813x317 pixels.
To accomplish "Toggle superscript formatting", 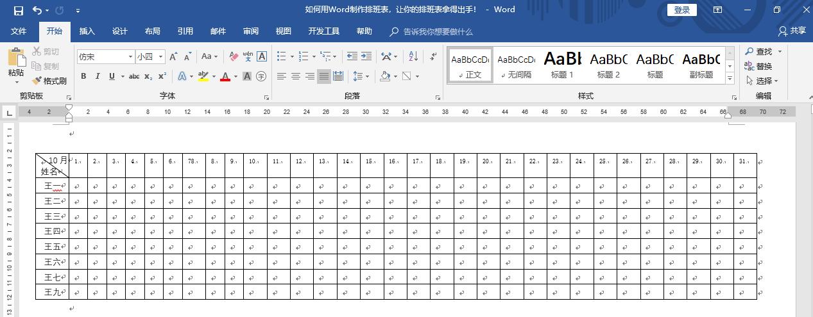I will pyautogui.click(x=162, y=76).
